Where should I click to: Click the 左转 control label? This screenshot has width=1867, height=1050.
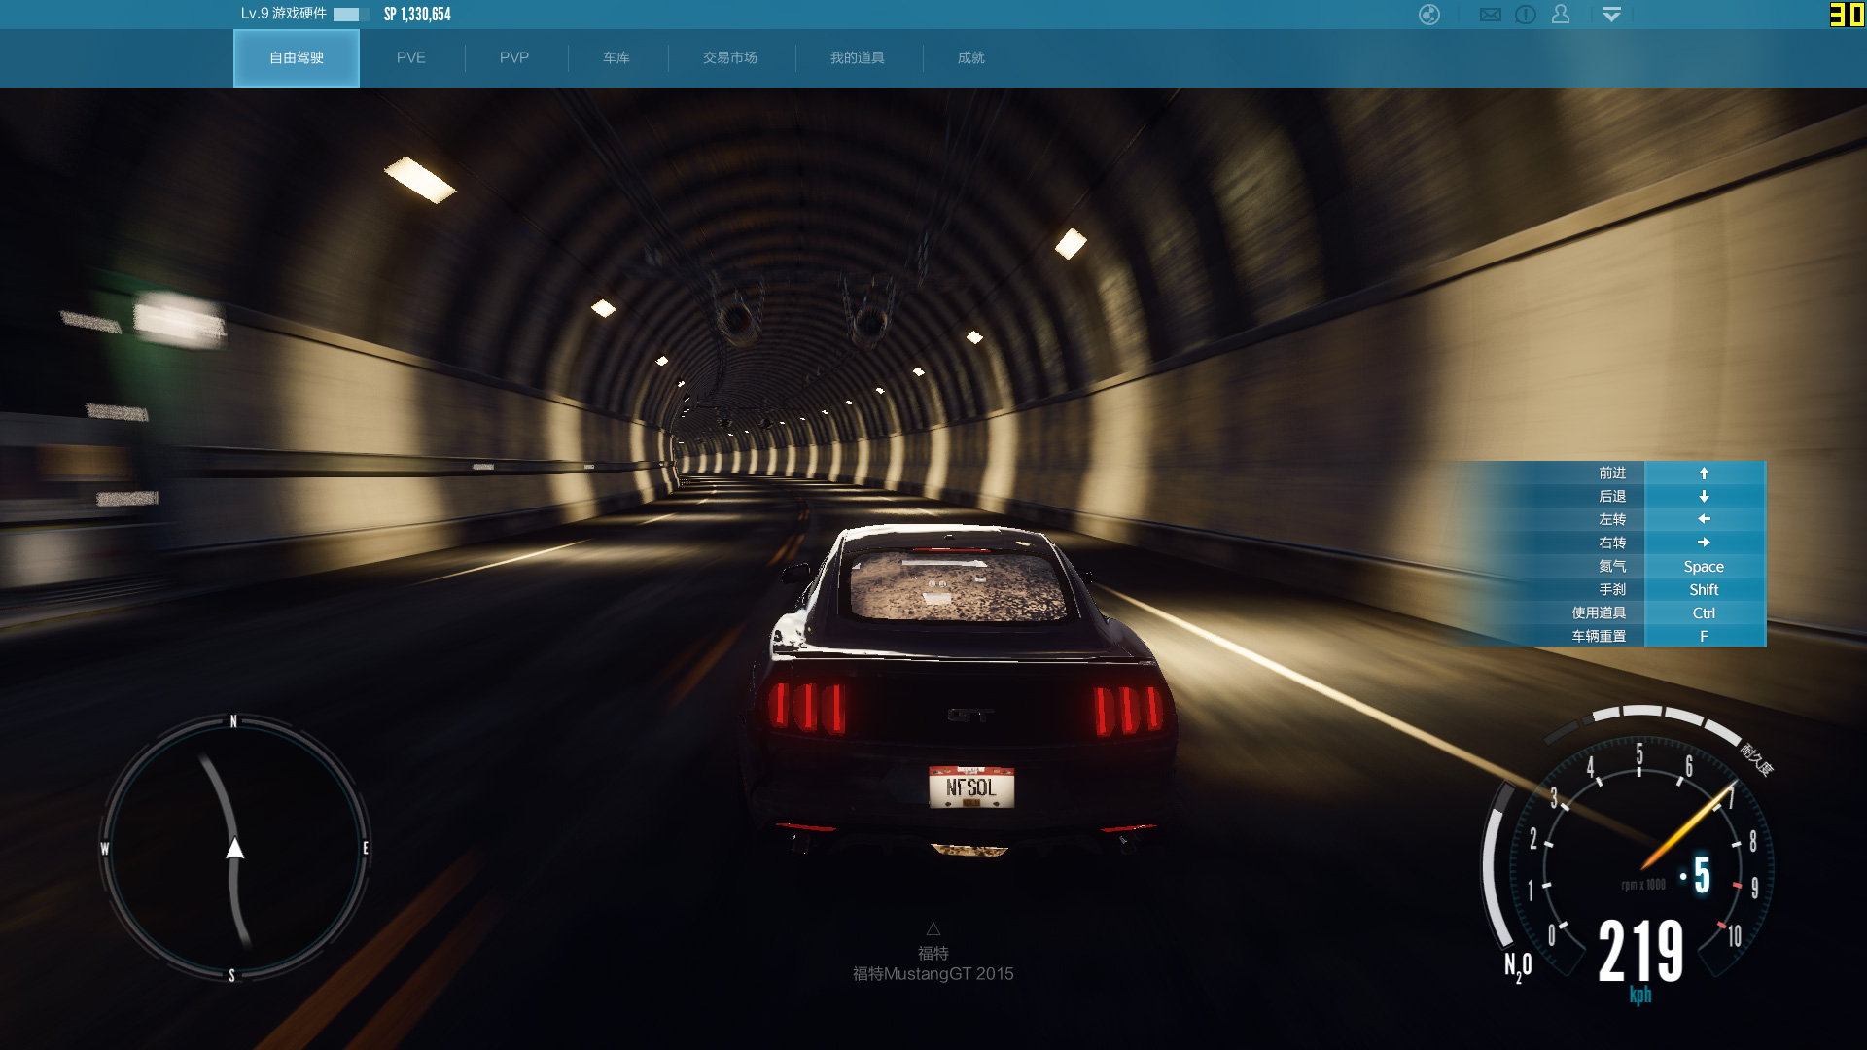1612,520
